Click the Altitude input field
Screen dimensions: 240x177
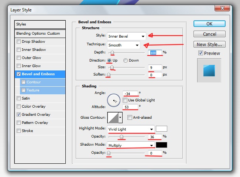130,107
